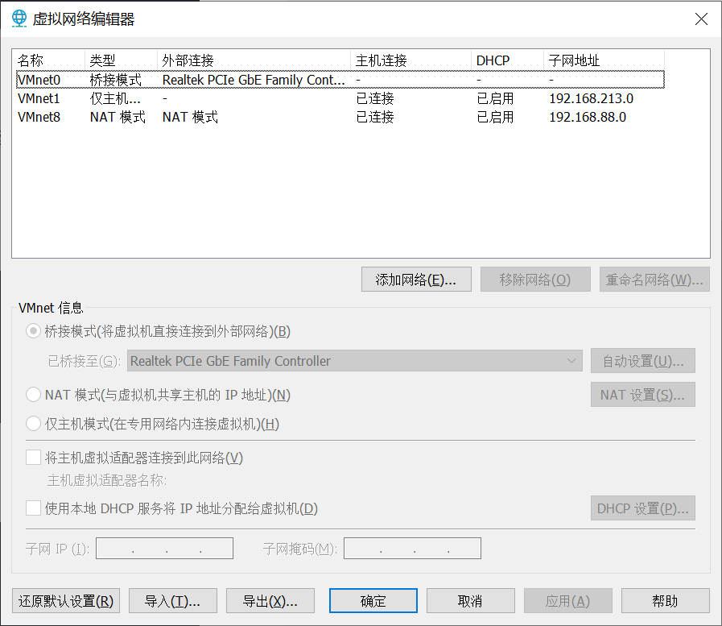Select NAT 模式 radio button
722x626 pixels.
click(x=33, y=395)
